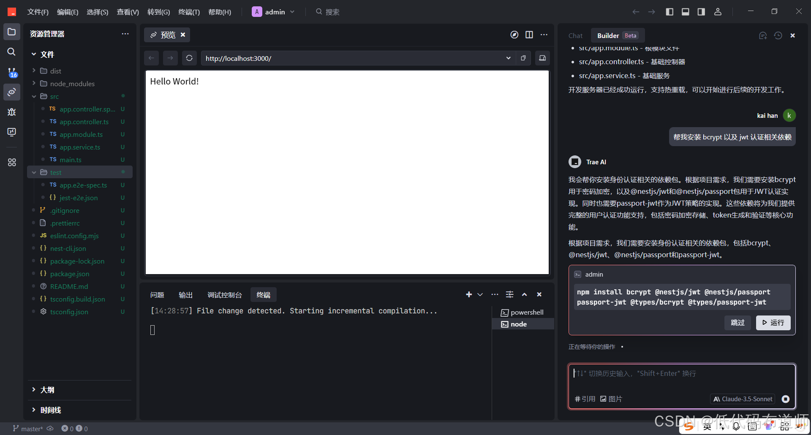This screenshot has height=435, width=811.
Task: Open more actions for the preview editor
Action: pyautogui.click(x=544, y=35)
